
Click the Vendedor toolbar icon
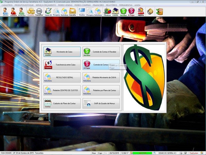tap(22, 12)
